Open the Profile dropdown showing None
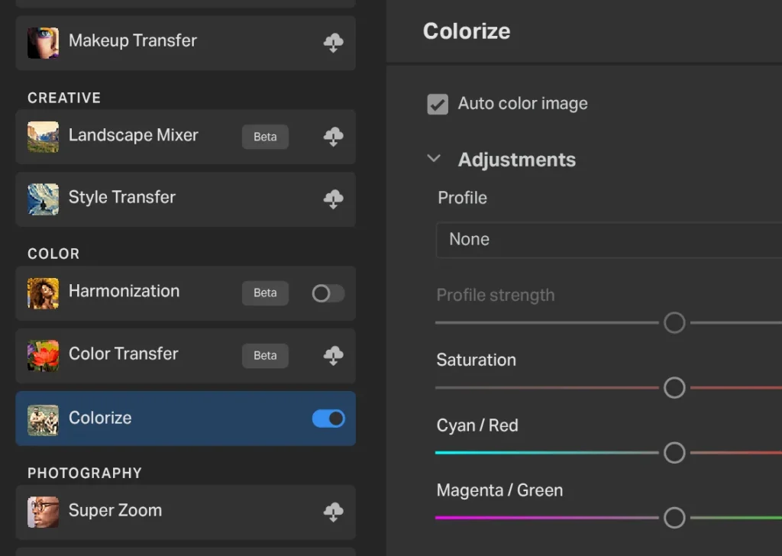The image size is (782, 556). [608, 240]
